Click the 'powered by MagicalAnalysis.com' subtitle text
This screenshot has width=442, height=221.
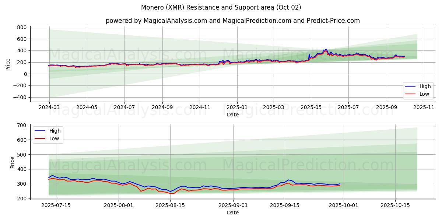click(157, 21)
